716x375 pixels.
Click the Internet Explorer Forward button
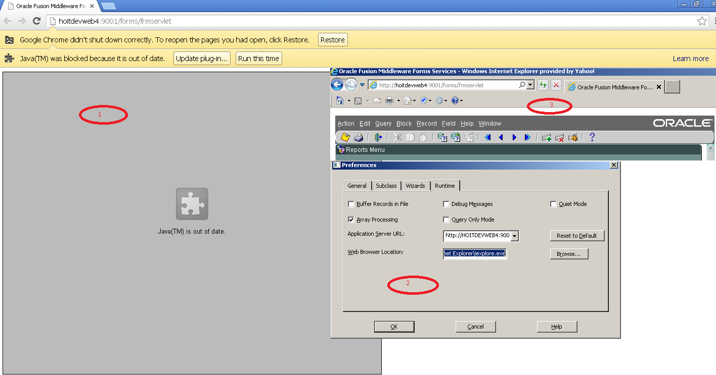pyautogui.click(x=351, y=85)
